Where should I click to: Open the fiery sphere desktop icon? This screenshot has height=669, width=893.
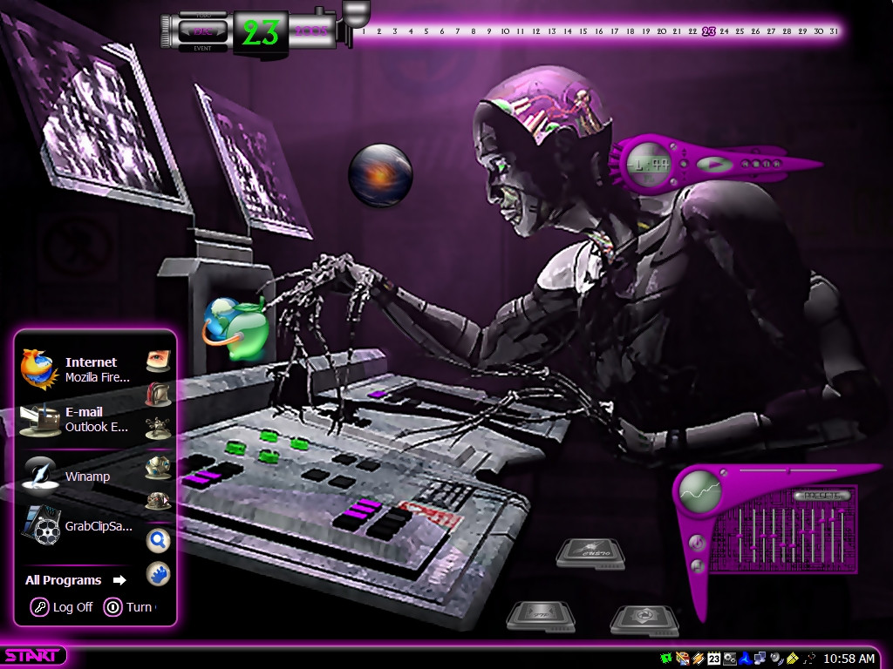click(x=380, y=174)
